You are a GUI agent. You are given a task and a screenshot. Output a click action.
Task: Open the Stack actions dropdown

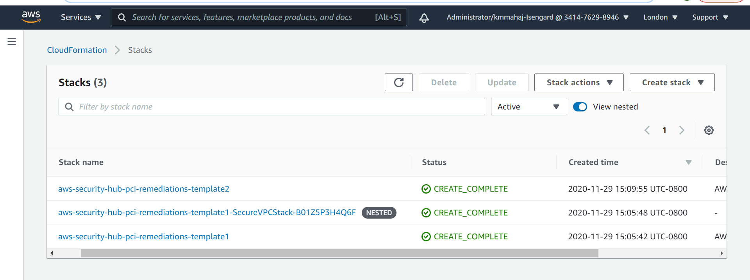579,83
